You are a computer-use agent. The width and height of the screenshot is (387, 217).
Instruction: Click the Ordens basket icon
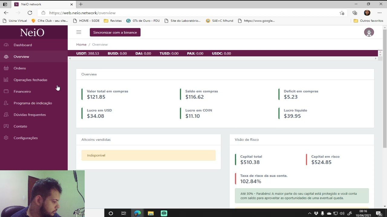(6, 68)
